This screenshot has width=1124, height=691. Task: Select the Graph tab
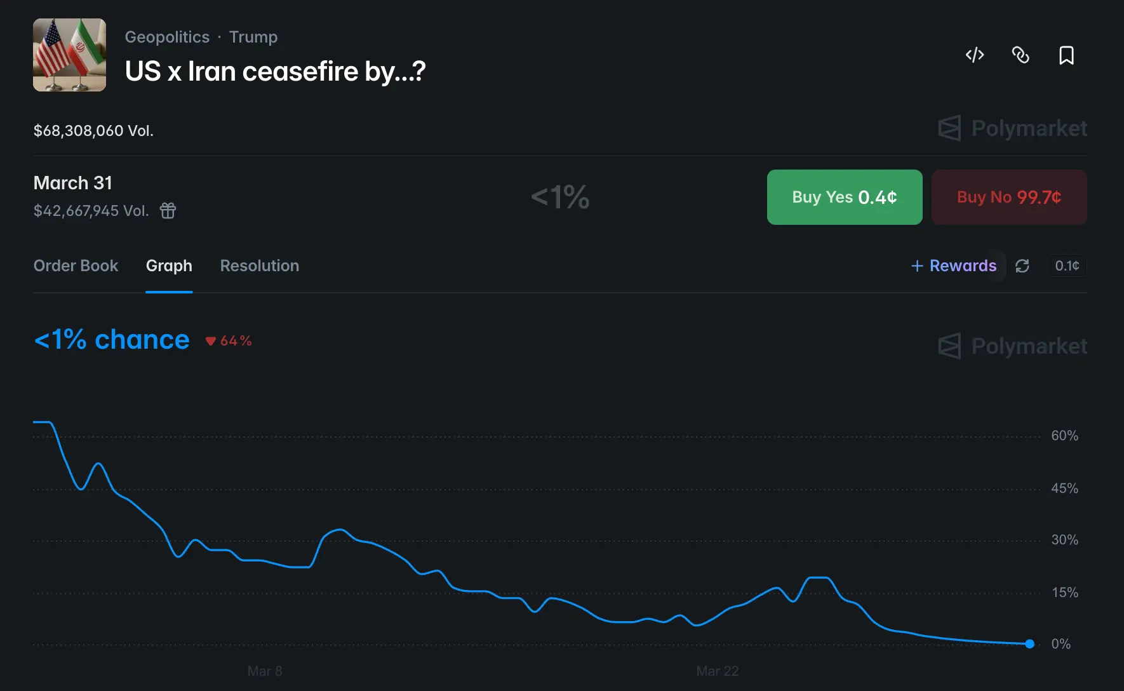coord(169,266)
